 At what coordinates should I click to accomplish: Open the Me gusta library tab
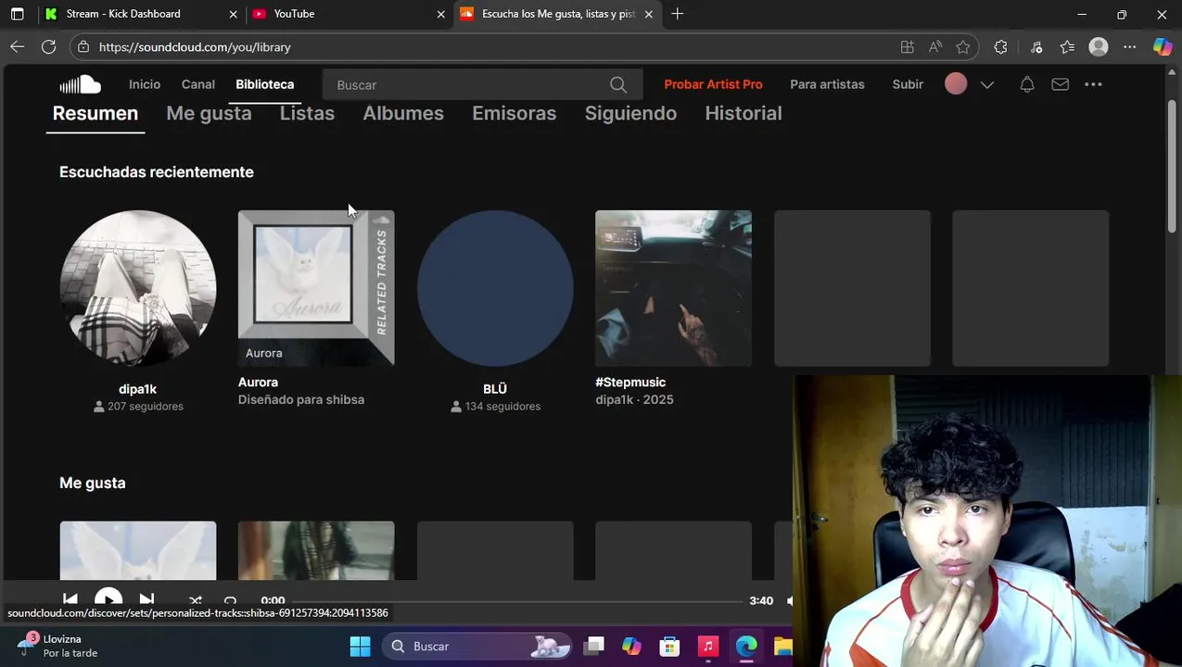[x=209, y=113]
